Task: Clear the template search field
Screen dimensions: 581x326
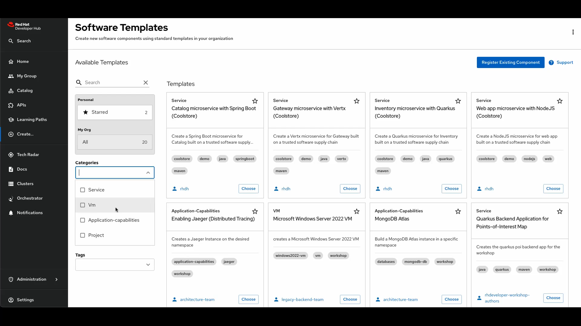Action: point(146,82)
